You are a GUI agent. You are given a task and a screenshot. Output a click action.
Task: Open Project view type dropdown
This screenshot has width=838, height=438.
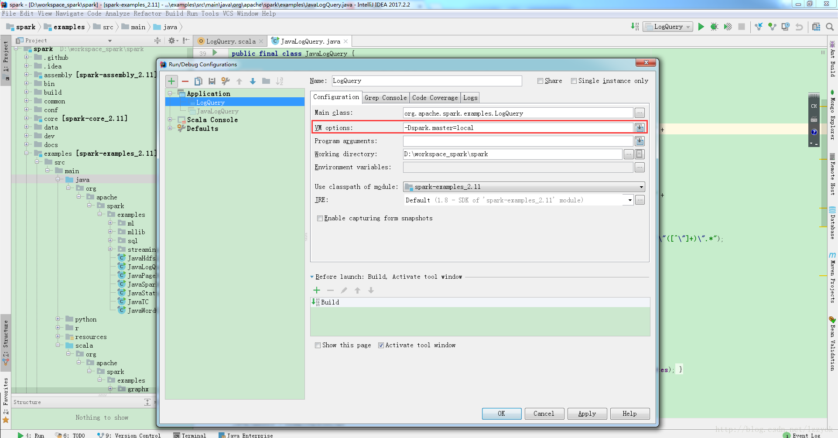coord(110,41)
